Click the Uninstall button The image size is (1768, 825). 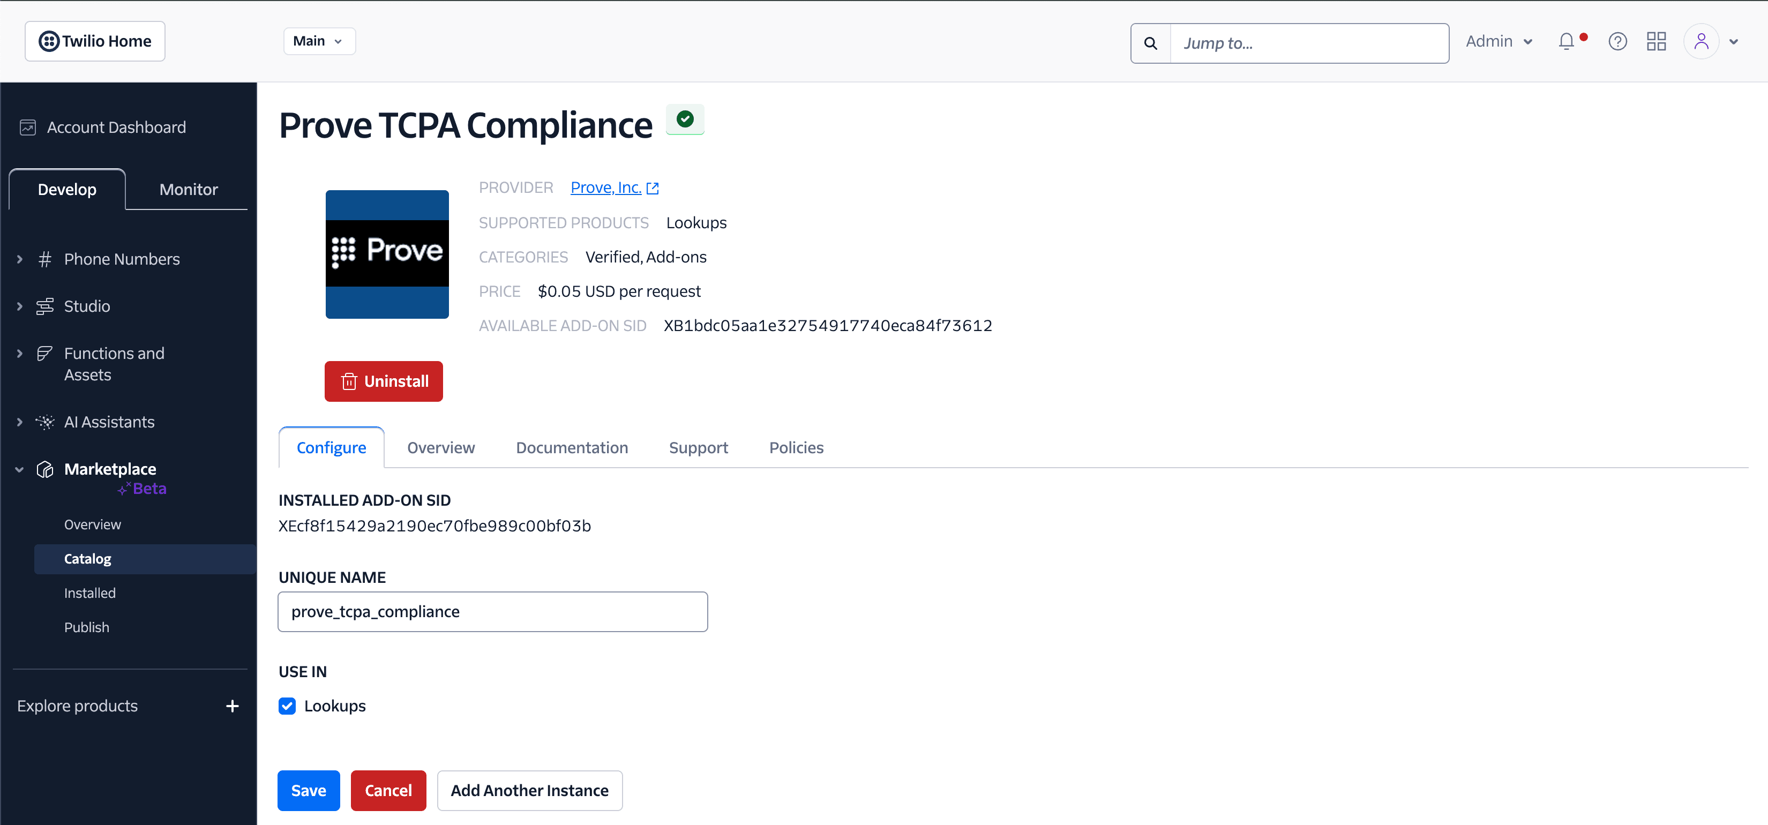pyautogui.click(x=383, y=381)
